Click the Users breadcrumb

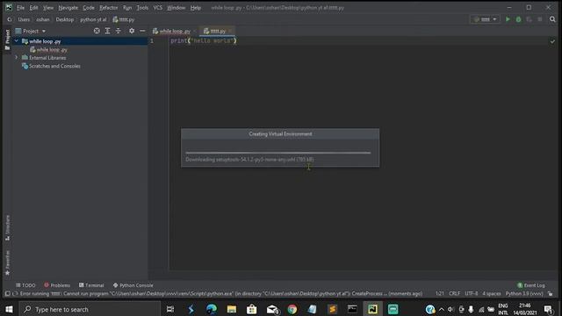pyautogui.click(x=24, y=19)
